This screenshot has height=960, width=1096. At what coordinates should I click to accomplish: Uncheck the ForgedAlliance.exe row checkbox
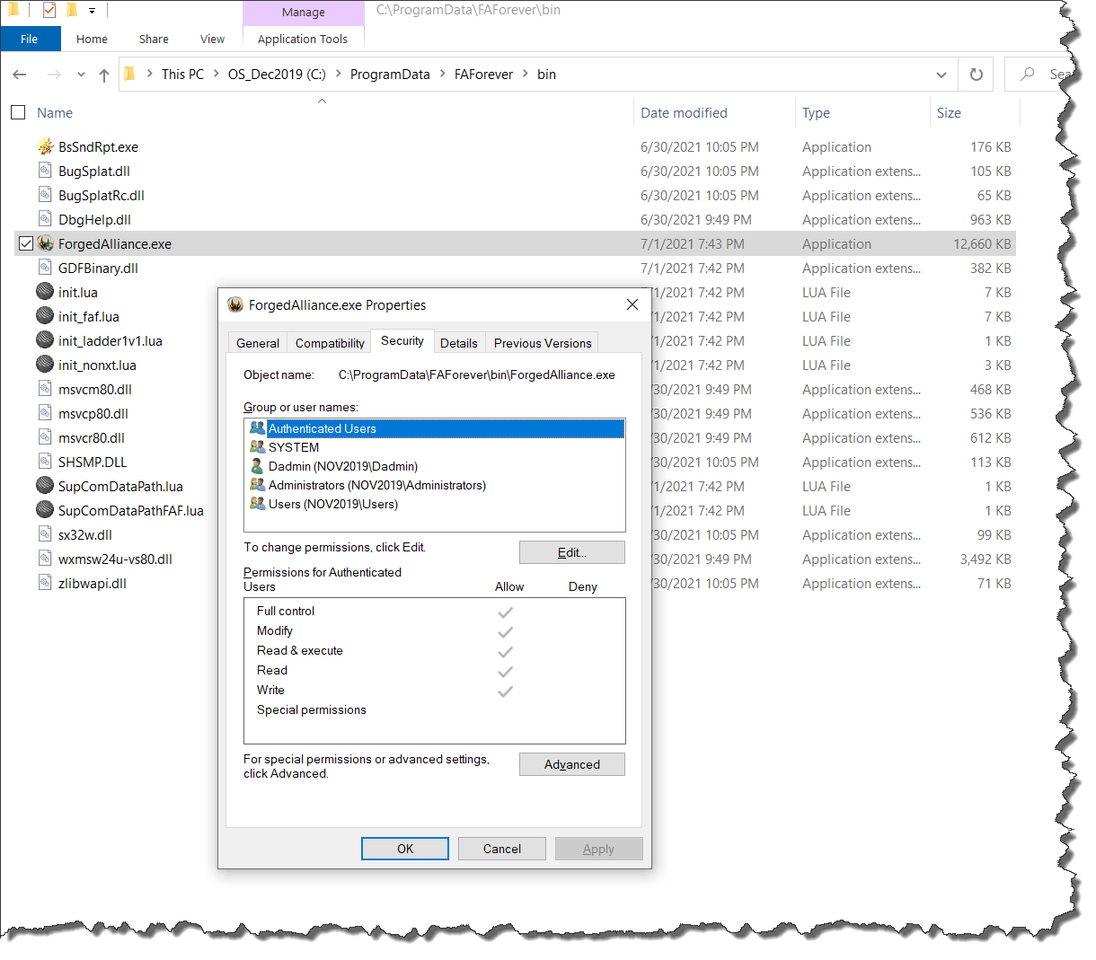(x=26, y=243)
